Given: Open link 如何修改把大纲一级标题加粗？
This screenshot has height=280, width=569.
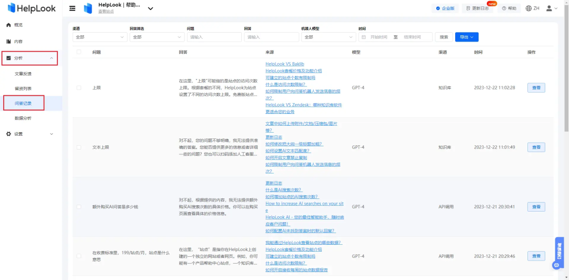Looking at the screenshot, I should pyautogui.click(x=295, y=144).
